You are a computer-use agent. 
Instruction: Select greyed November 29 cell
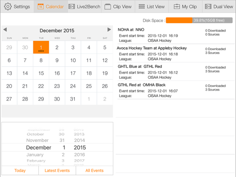(x=9, y=47)
